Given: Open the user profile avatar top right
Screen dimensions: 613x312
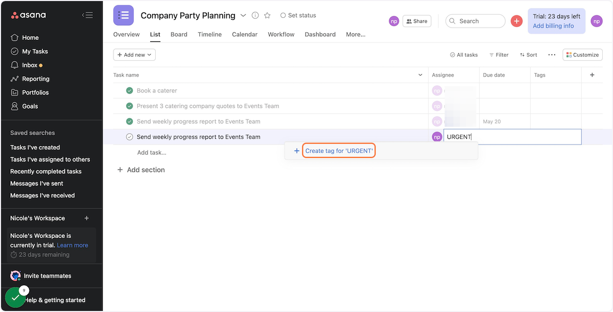Looking at the screenshot, I should click(x=597, y=21).
